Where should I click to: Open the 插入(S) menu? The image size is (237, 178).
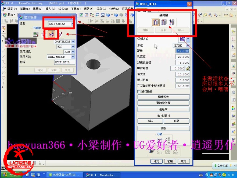click(x=50, y=9)
